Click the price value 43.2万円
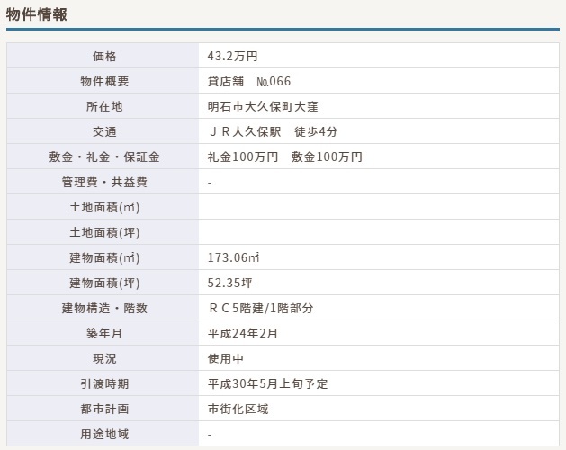566x450 pixels. point(233,57)
